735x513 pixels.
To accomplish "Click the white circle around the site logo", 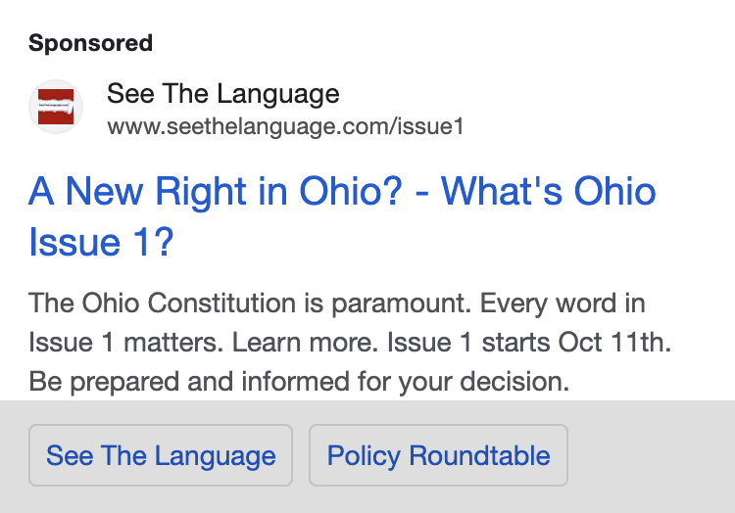I will point(56,107).
